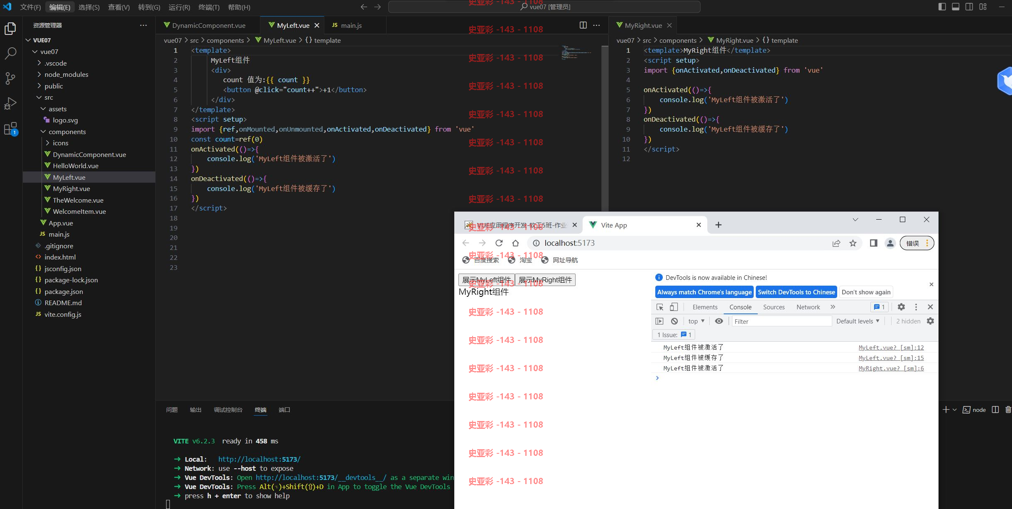Expand the node_modules folder
This screenshot has width=1012, height=509.
pos(39,74)
